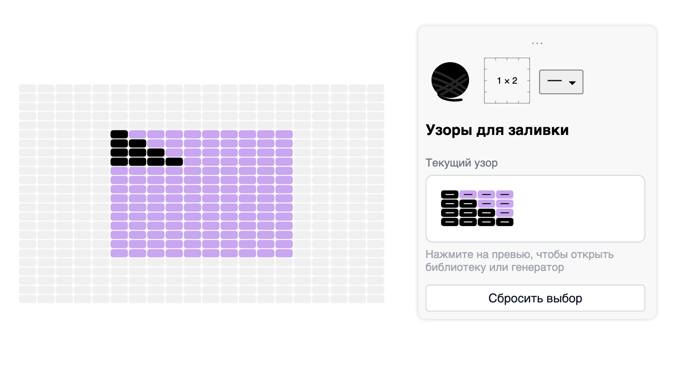Select a purple stitch in the preview swatch
The image size is (675, 366).
tap(504, 194)
